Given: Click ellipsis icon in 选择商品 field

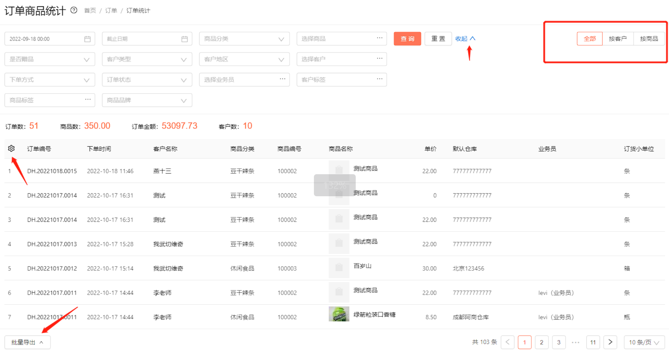Looking at the screenshot, I should (x=380, y=38).
